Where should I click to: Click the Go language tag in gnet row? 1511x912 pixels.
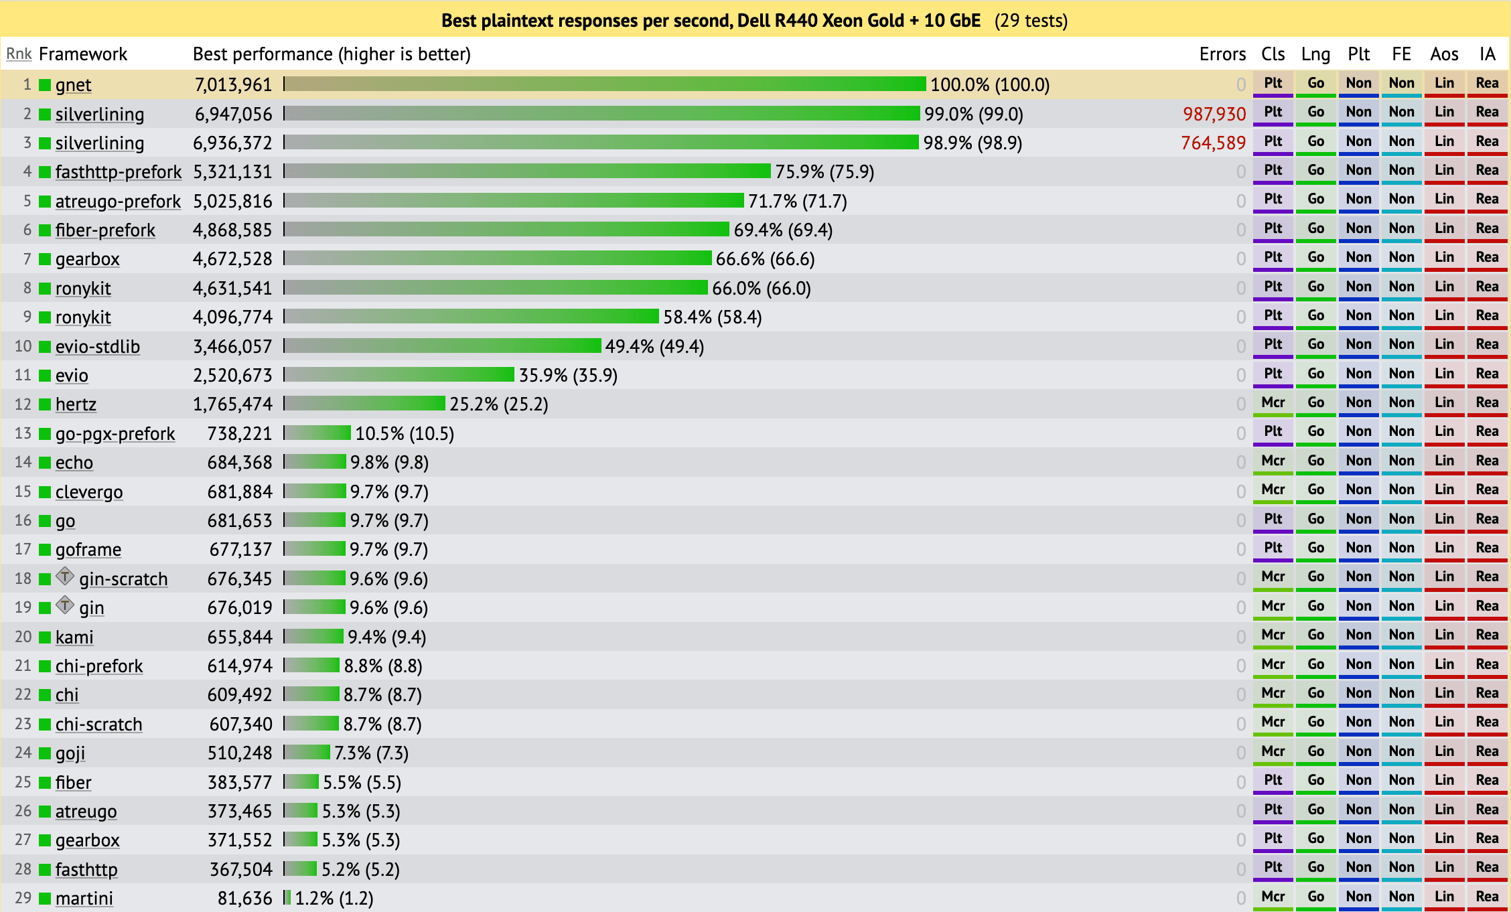[x=1315, y=84]
